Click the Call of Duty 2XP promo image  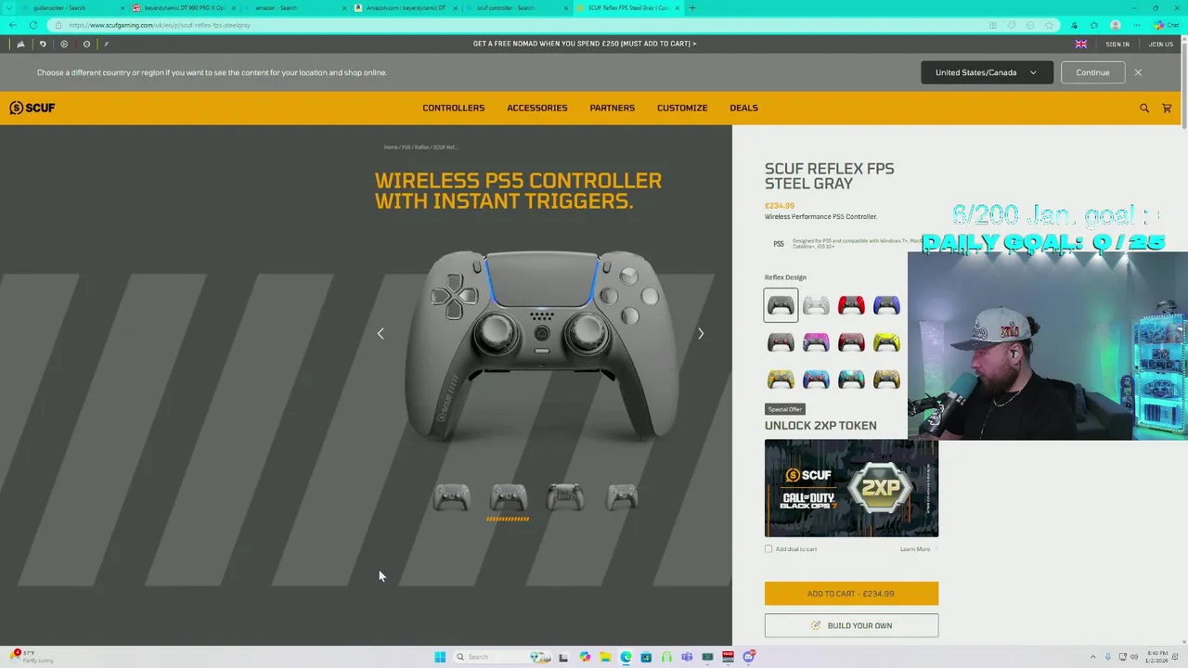851,488
